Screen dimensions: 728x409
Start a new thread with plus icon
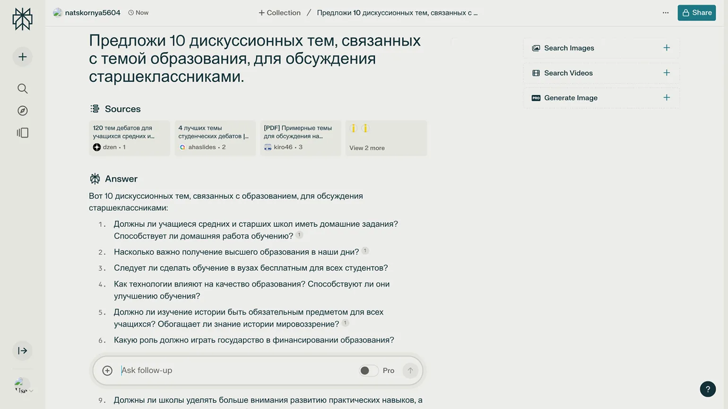click(22, 57)
